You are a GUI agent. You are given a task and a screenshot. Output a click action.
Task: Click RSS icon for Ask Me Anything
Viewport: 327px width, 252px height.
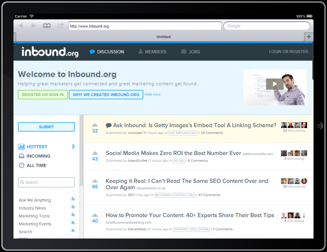click(x=73, y=199)
